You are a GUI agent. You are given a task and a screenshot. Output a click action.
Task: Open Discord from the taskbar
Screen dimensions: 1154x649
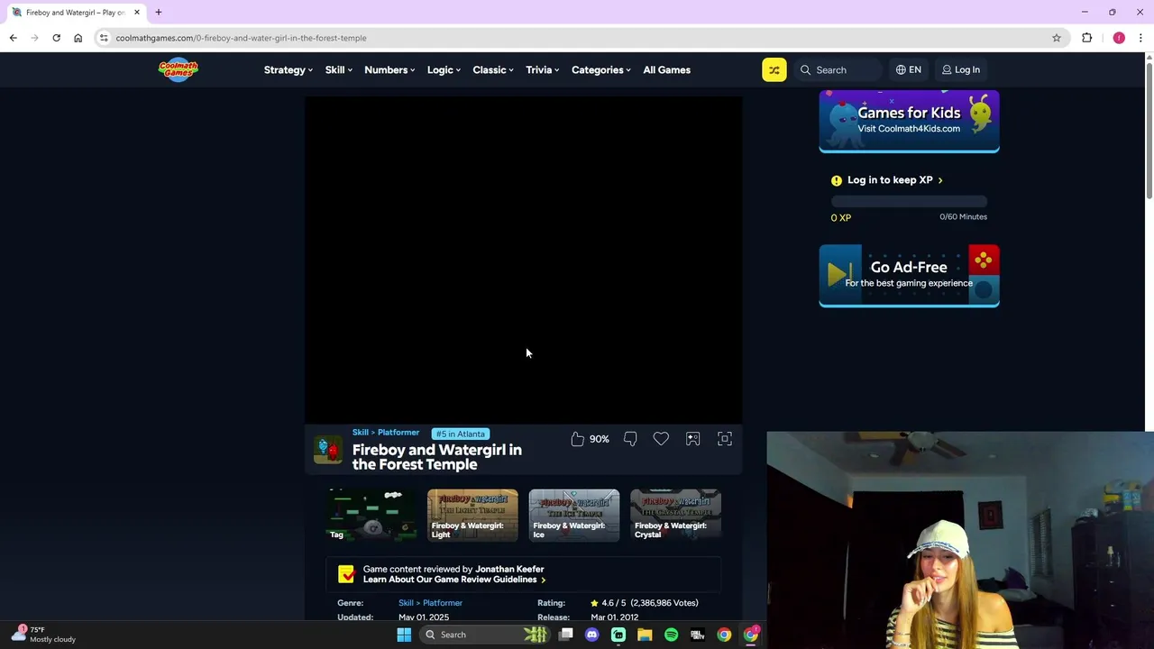point(591,635)
